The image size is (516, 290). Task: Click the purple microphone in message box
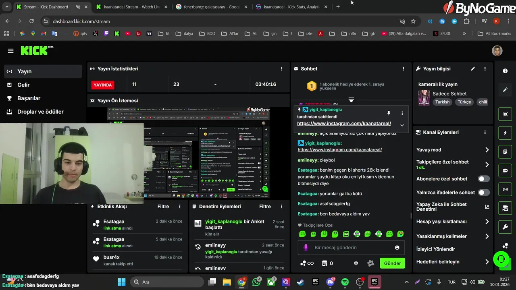pos(306,247)
